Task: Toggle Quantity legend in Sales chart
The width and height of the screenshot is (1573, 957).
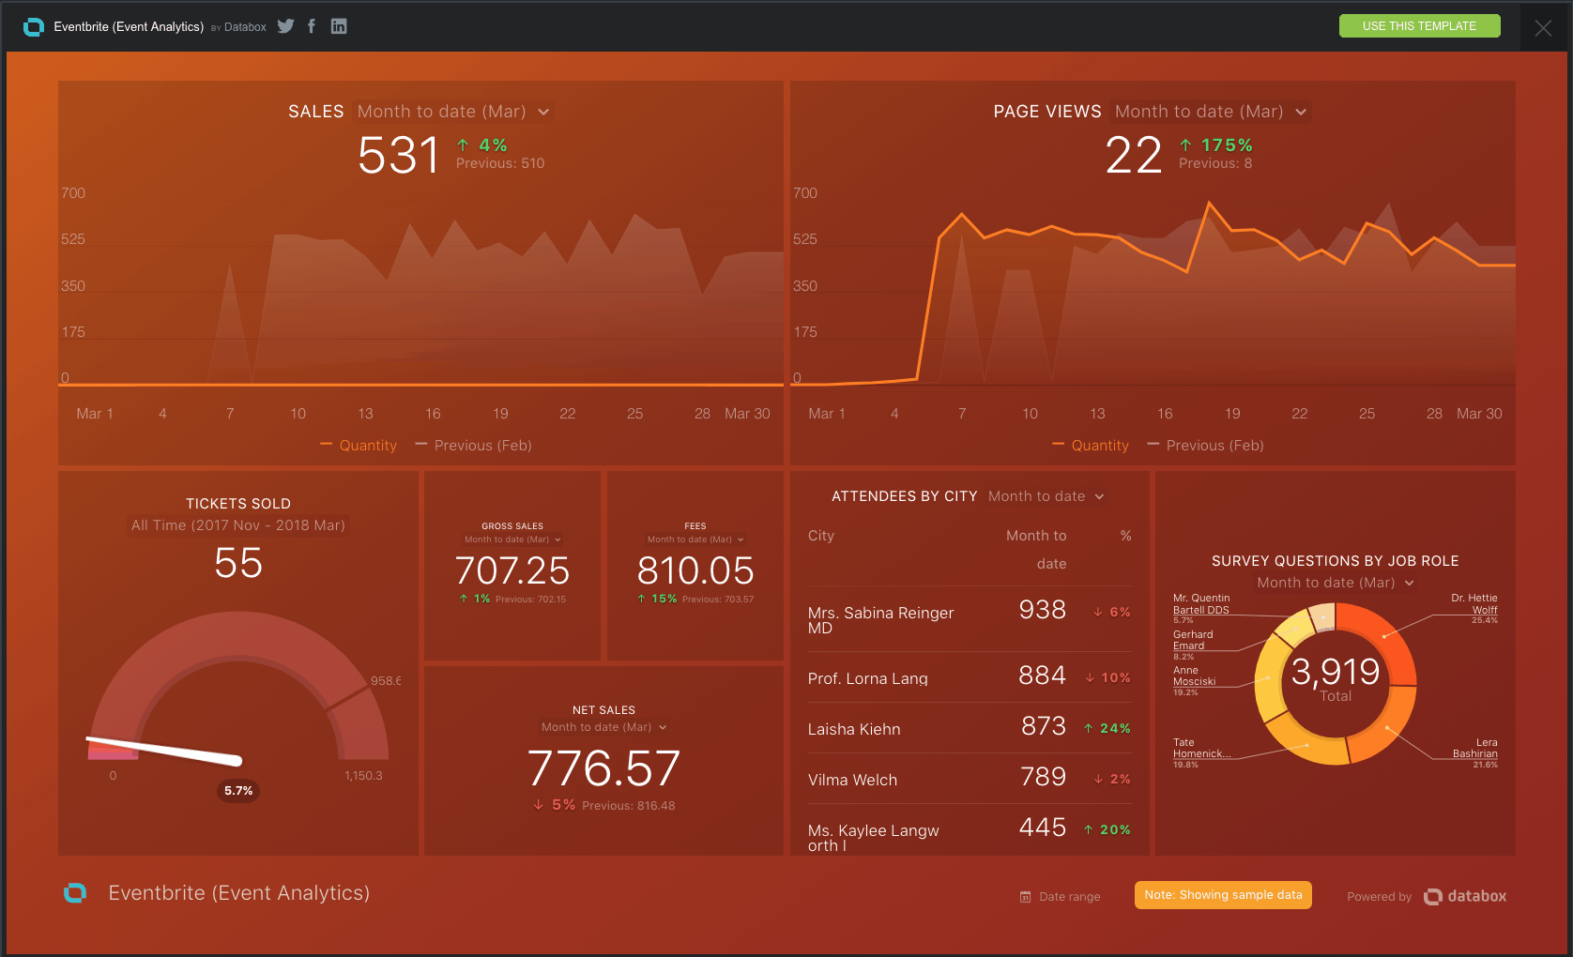Action: (359, 446)
